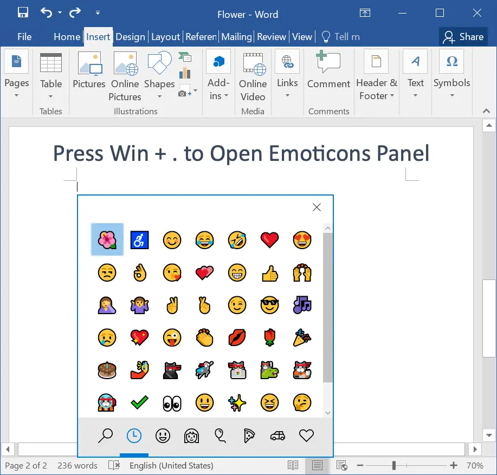
Task: Open the Transportation car category
Action: click(277, 436)
